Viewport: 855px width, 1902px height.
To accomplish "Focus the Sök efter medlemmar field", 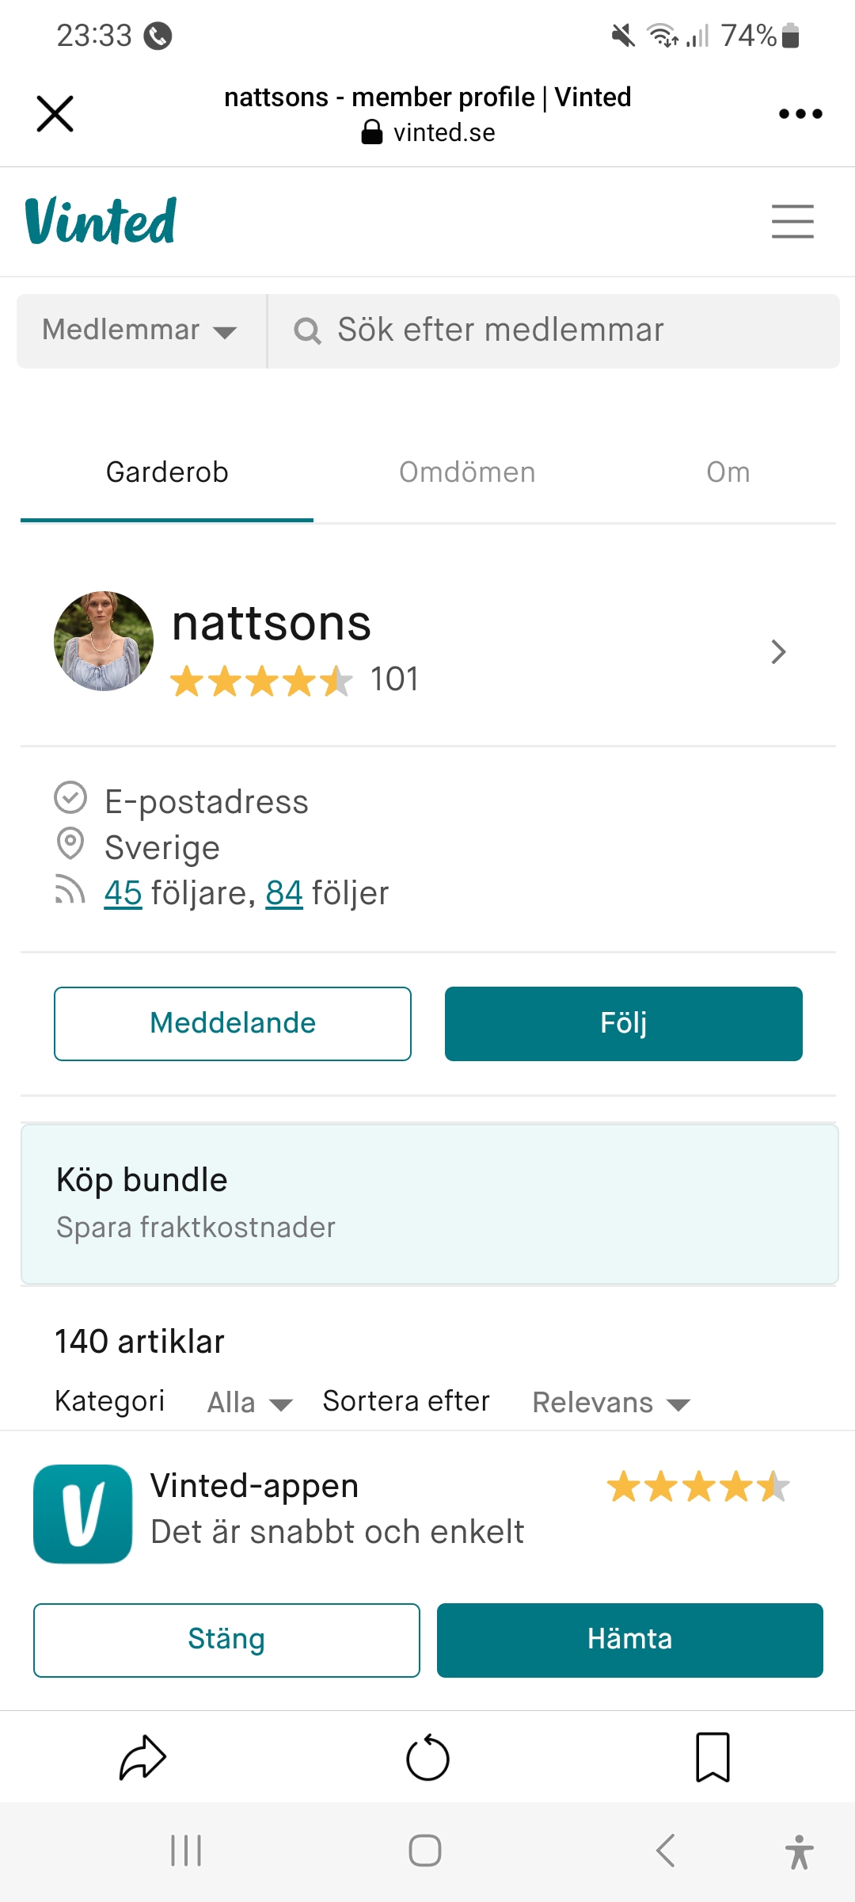I will pyautogui.click(x=554, y=330).
